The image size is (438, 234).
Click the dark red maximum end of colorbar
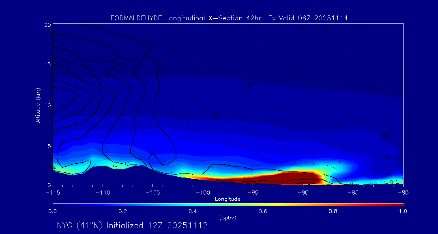[398, 205]
